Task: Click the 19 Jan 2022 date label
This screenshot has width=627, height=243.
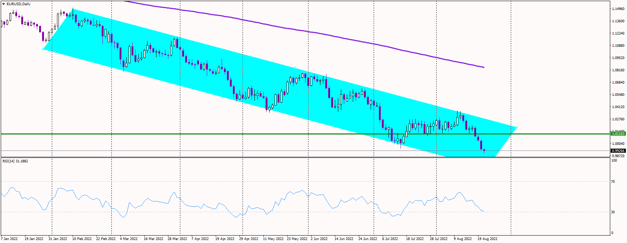Action: tap(34, 239)
